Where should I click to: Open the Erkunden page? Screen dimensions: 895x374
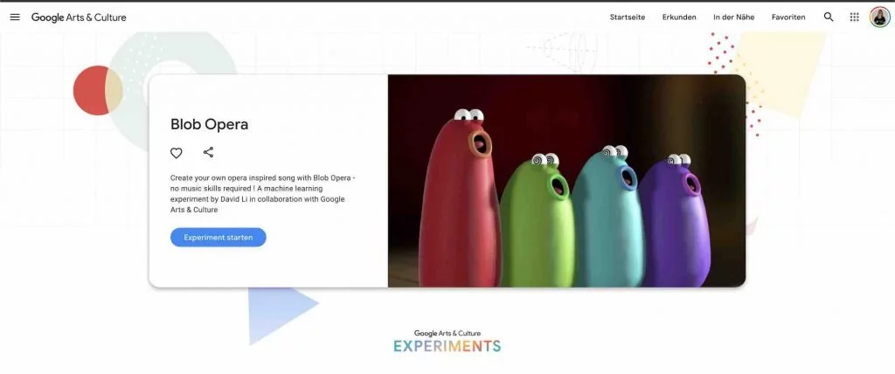tap(679, 17)
